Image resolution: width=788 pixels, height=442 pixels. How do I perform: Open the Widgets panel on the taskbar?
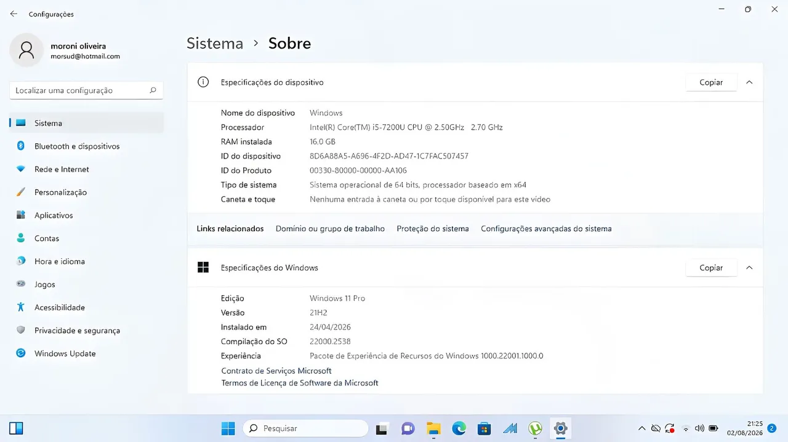coord(17,428)
